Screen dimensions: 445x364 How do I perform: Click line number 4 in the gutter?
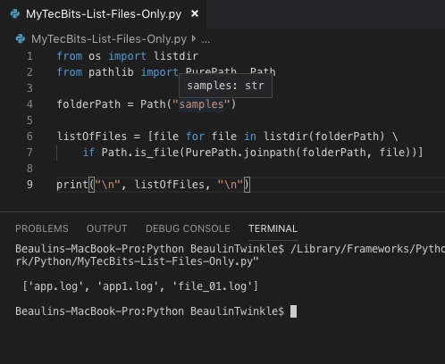click(x=29, y=104)
